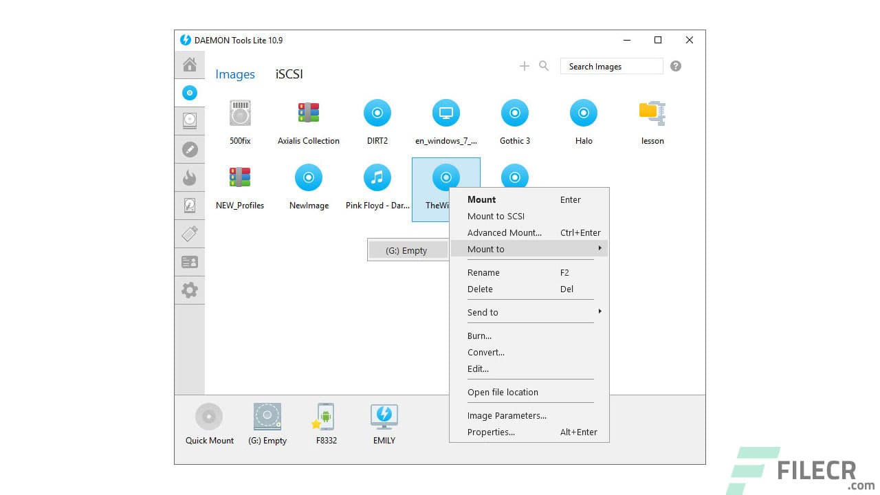This screenshot has height=495, width=880.
Task: Open the USB tool from the sidebar
Action: [190, 233]
